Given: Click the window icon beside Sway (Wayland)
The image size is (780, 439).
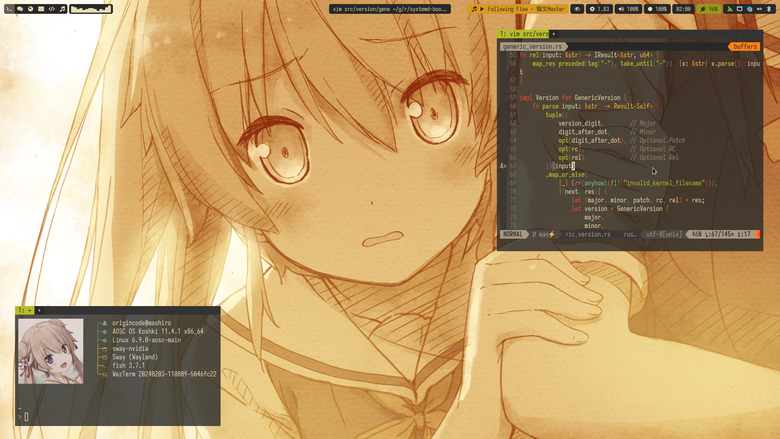Looking at the screenshot, I should click(104, 357).
